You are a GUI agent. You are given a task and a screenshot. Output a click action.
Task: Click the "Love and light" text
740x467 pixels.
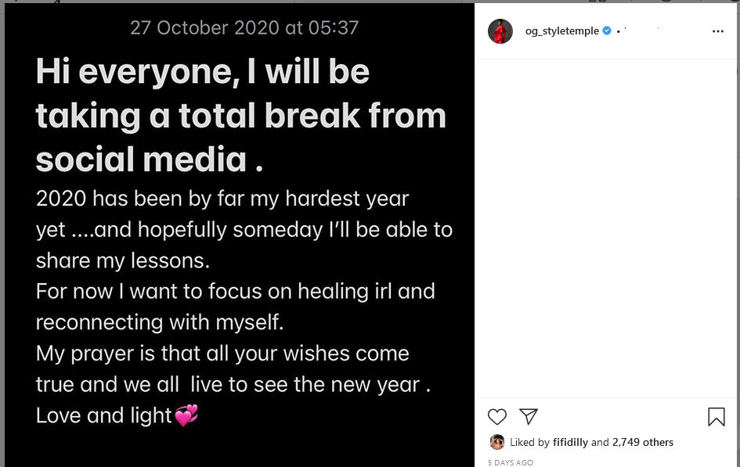(x=103, y=415)
